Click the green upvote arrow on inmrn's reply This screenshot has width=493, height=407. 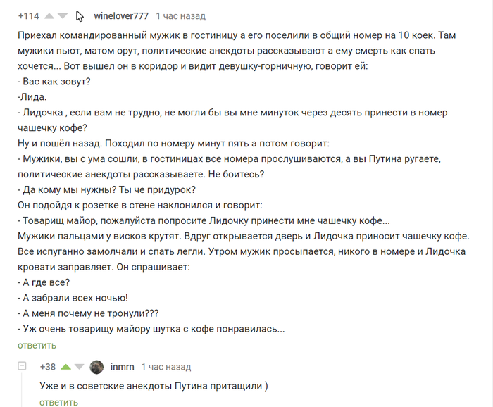(66, 367)
